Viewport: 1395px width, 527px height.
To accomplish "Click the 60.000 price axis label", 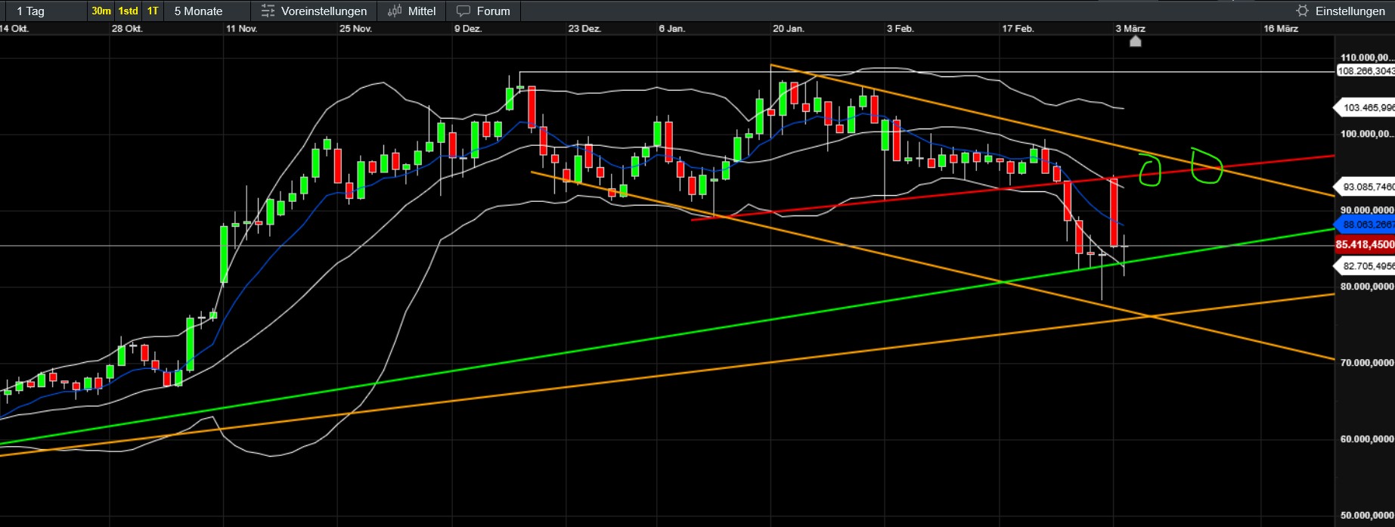I will pyautogui.click(x=1367, y=439).
